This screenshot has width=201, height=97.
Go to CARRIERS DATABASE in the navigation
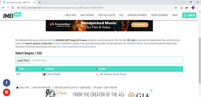[137, 15]
